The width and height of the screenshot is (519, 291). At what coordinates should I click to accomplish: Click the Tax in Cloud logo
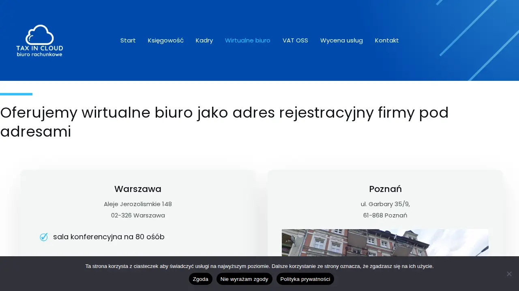40,40
